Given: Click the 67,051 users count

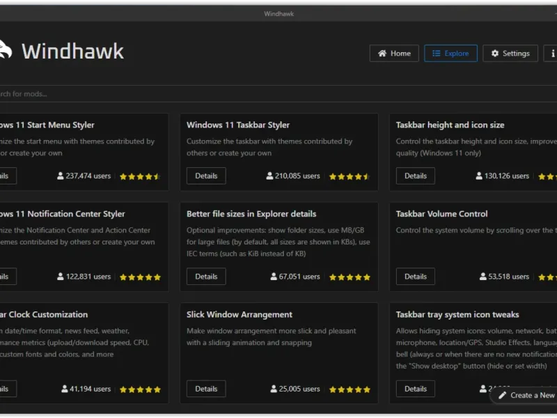Looking at the screenshot, I should point(299,277).
